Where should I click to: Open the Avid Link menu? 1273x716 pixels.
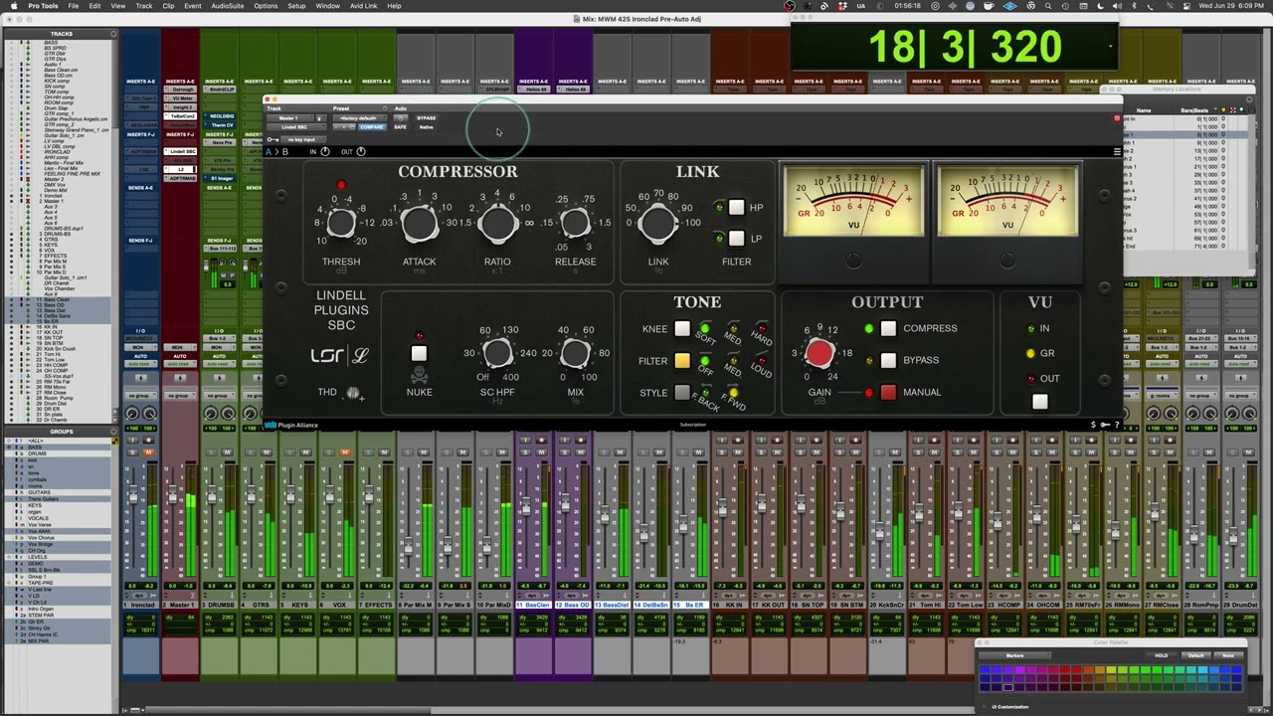coord(363,6)
